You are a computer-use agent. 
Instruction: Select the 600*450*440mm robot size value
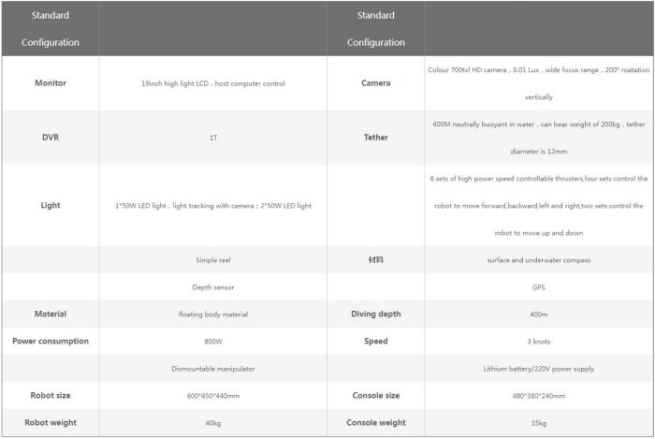click(x=213, y=396)
